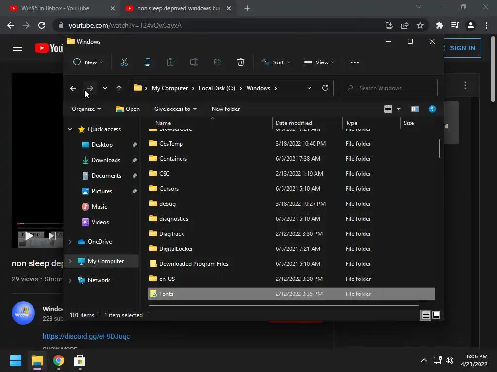The image size is (497, 372).
Task: Click the Rename icon in Explorer toolbar
Action: (194, 62)
